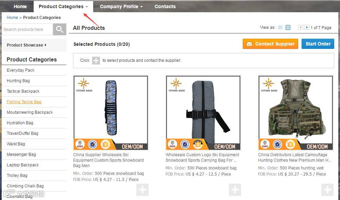Screen dimensions: 340x200
Task: Expand Company Profile dropdown menu
Action: [x=121, y=6]
